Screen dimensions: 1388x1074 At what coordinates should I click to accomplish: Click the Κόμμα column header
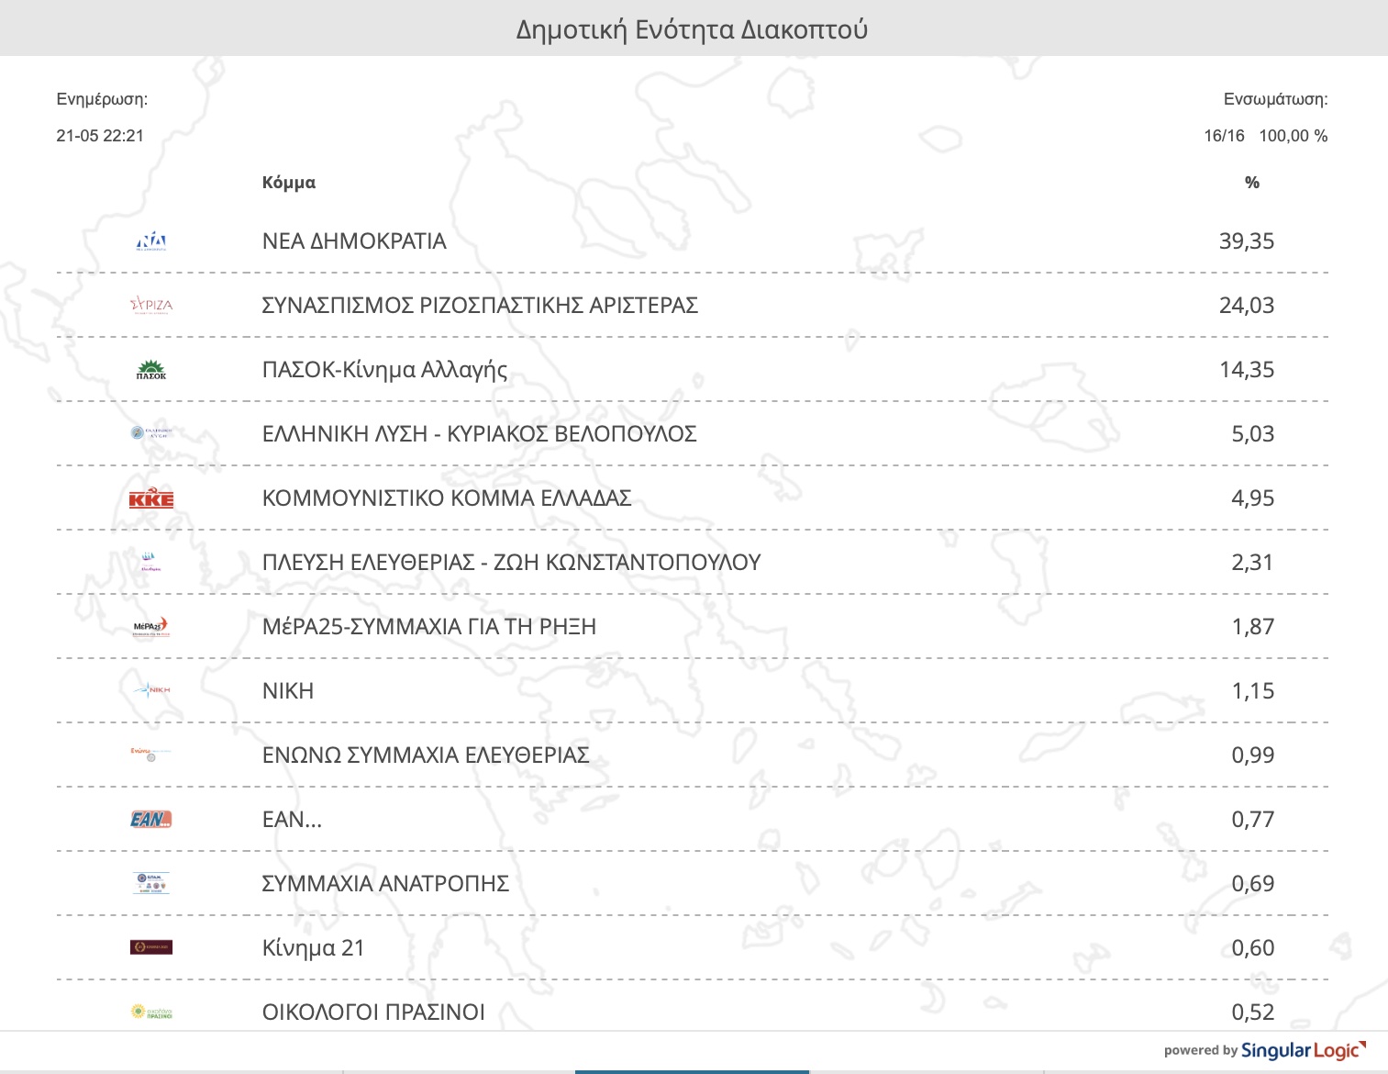289,183
